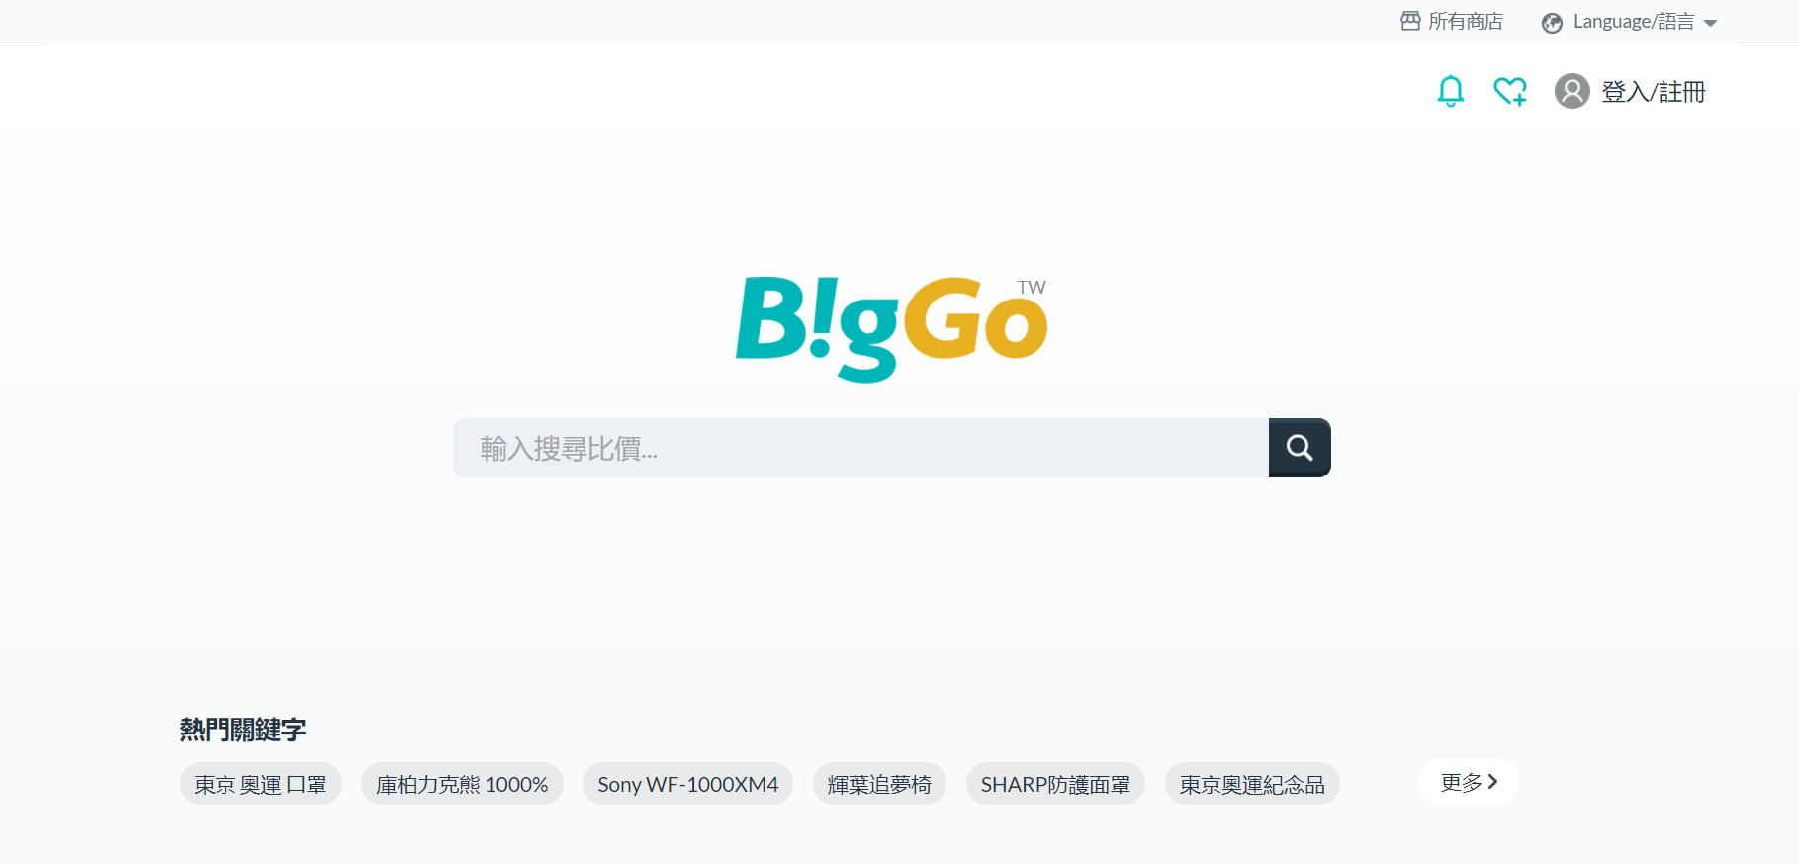Click the magnifier search button
This screenshot has height=864, width=1799.
coord(1300,448)
